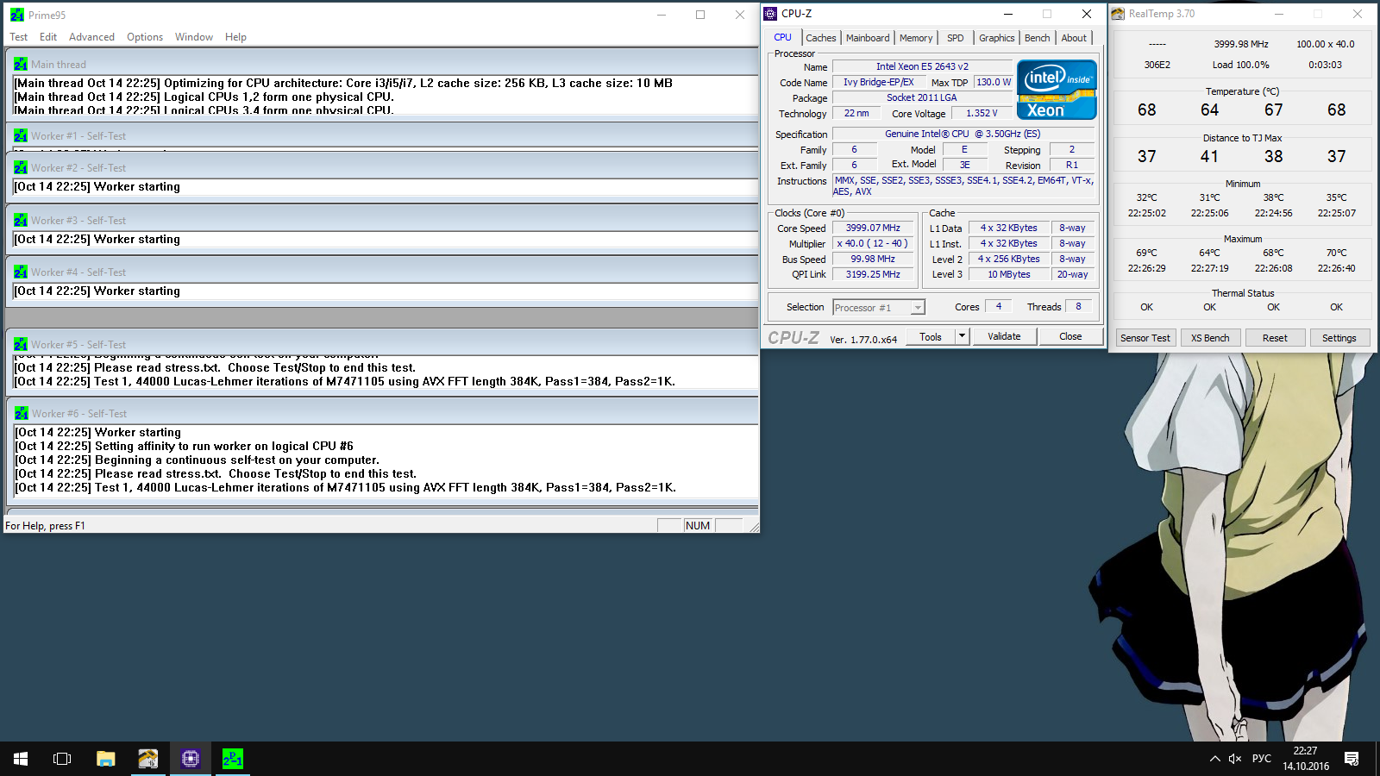Run Sensor Test in RealTemp

[x=1145, y=338]
